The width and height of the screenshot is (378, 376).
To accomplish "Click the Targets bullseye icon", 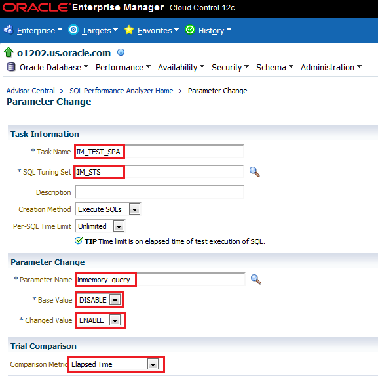I will click(x=73, y=30).
